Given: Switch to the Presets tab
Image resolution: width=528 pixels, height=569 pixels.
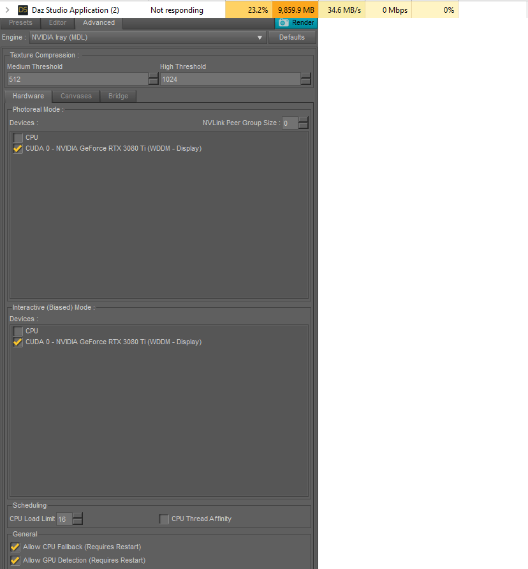Looking at the screenshot, I should [20, 23].
